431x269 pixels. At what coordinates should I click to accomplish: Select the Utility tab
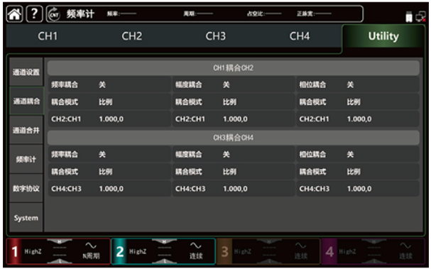(x=383, y=36)
